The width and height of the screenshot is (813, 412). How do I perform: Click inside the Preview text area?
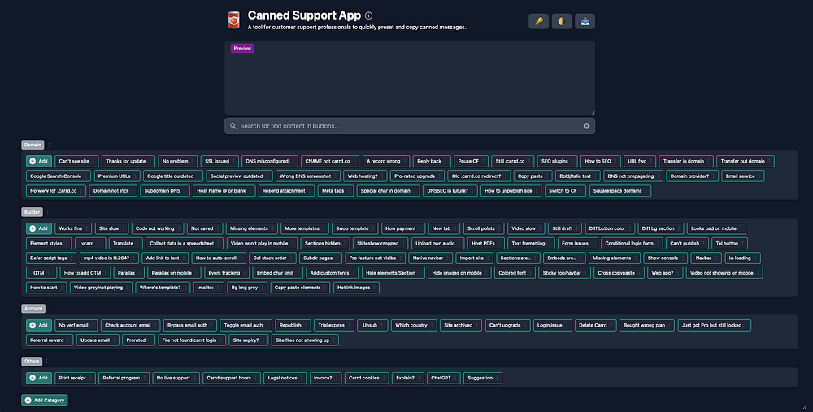coord(410,78)
